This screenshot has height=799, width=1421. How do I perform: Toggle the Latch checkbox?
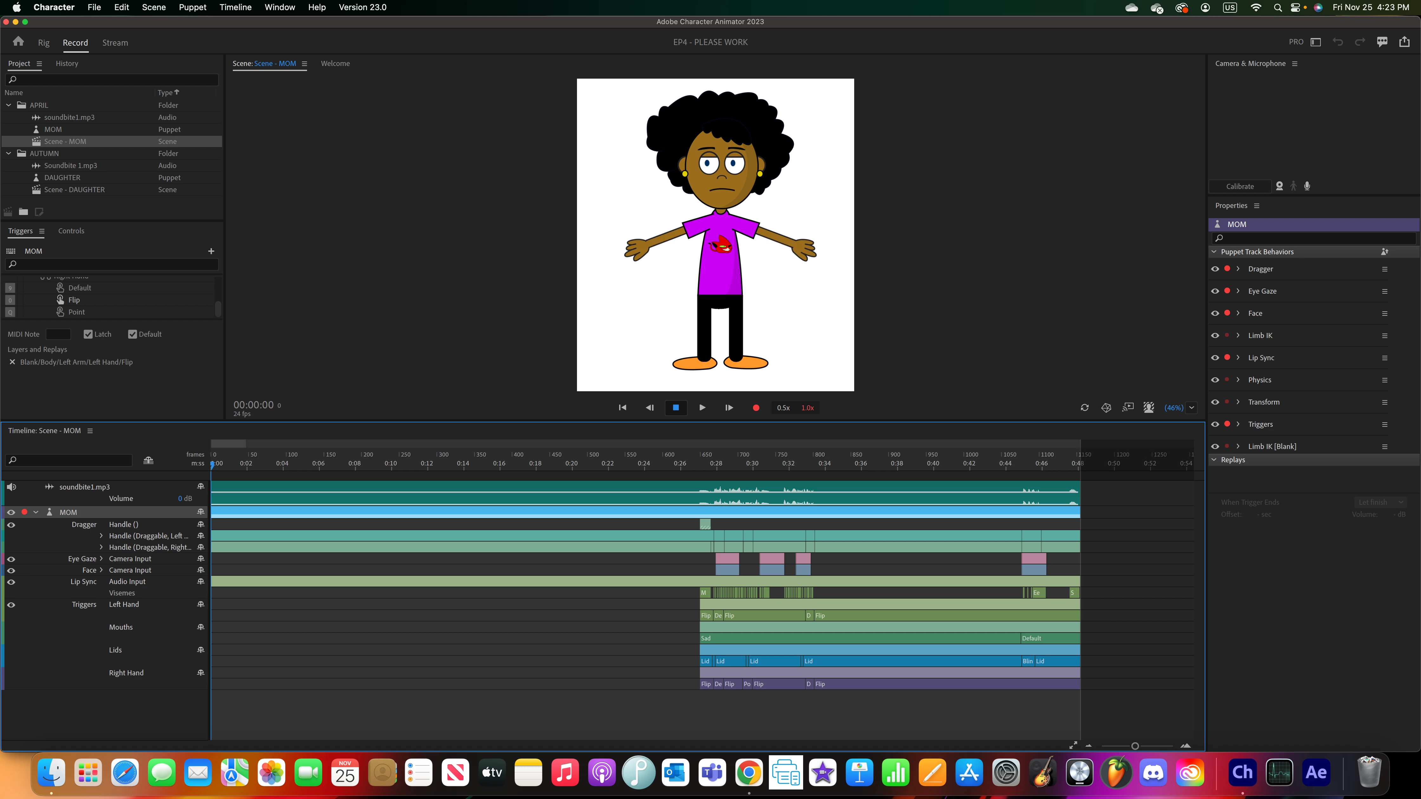pos(88,334)
